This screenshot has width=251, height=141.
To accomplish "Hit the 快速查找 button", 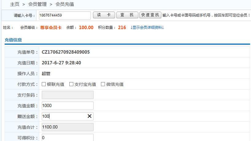I will (x=150, y=15).
